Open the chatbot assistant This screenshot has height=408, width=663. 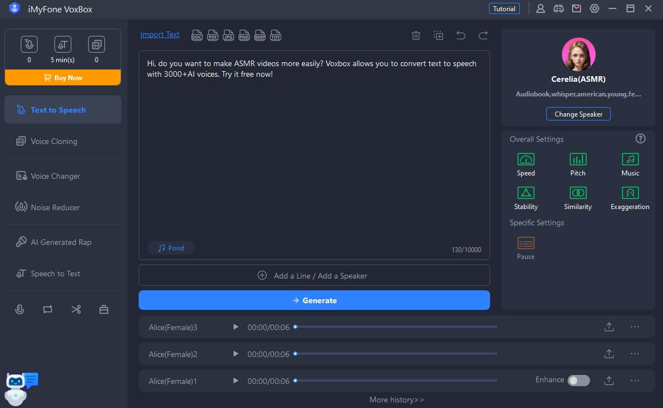coord(20,388)
